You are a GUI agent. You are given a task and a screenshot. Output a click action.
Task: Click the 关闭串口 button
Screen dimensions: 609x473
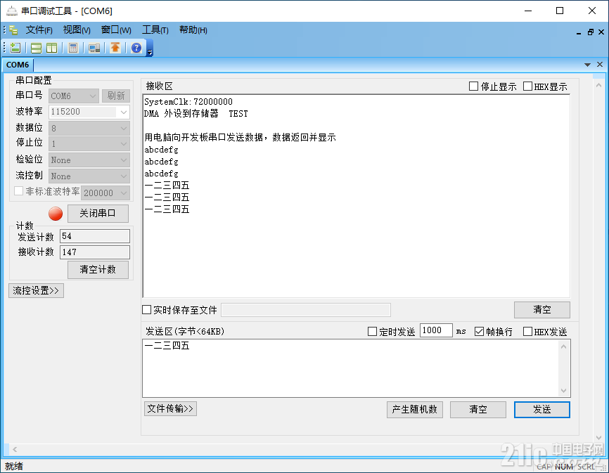(x=98, y=214)
